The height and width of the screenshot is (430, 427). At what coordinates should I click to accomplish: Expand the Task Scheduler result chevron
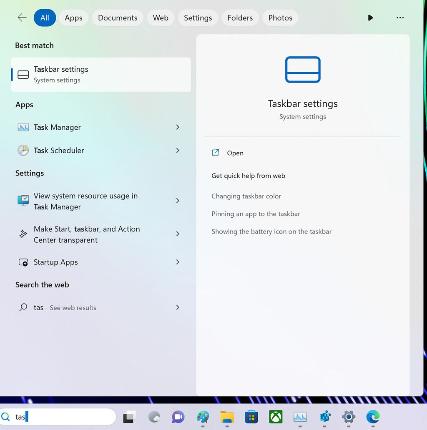click(x=178, y=151)
